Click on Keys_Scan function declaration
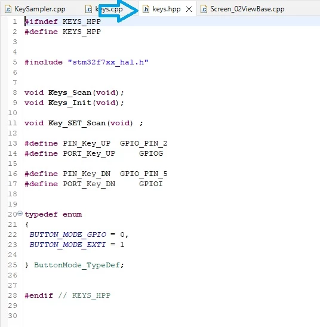The image size is (320, 327). coord(70,92)
